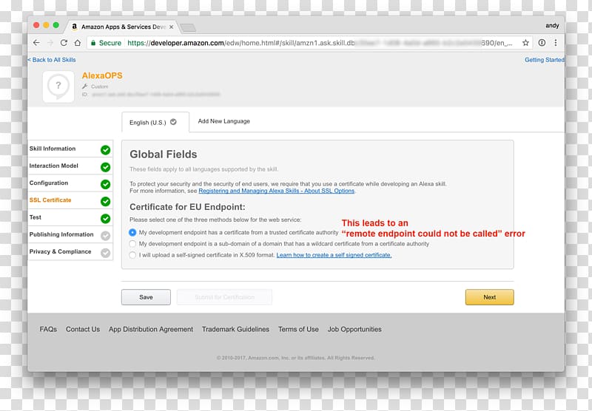Click the AlexaOPS skill title
The width and height of the screenshot is (592, 411).
[102, 76]
